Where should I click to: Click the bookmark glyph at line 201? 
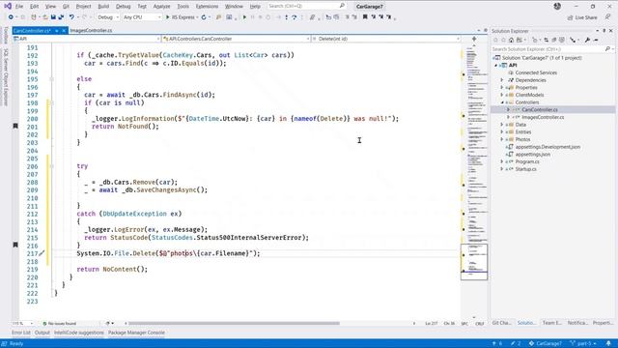tap(15, 126)
